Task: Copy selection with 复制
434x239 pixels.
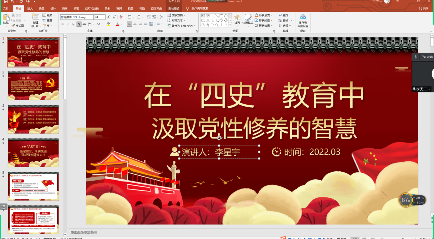Action: (x=17, y=21)
